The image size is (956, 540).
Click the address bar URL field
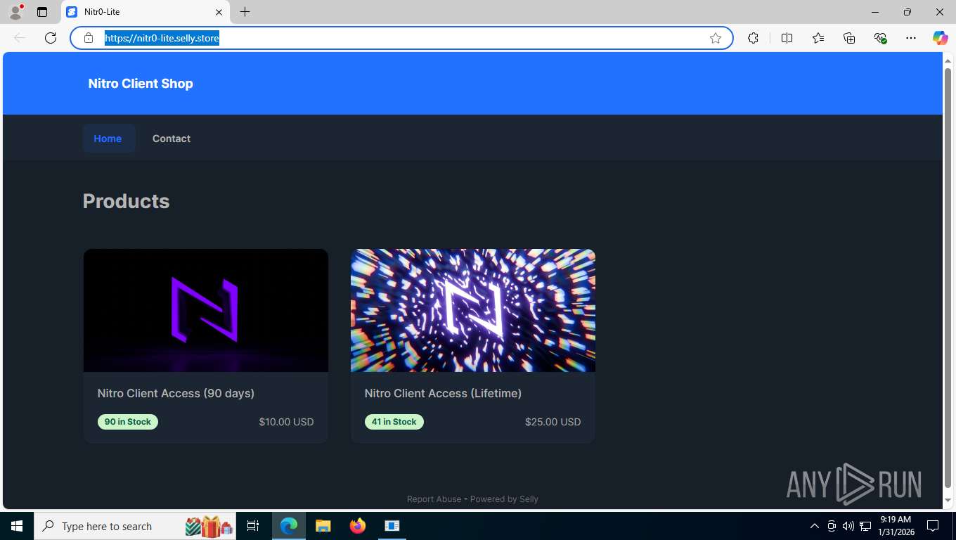pos(401,38)
